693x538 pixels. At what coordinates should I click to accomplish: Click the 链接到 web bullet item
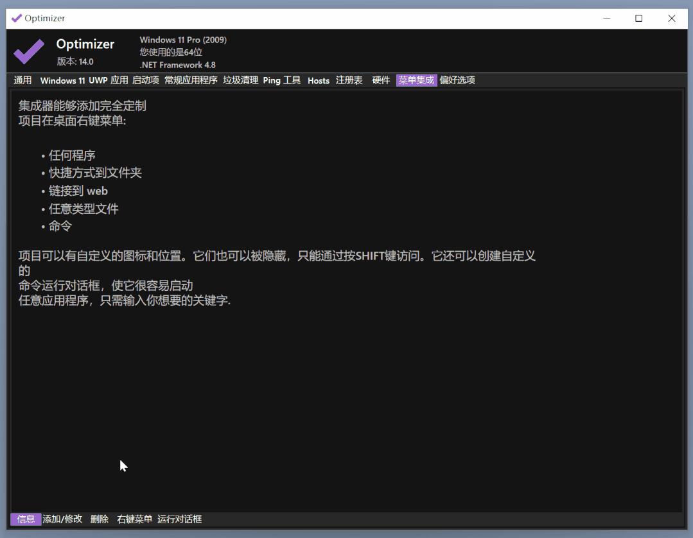pyautogui.click(x=78, y=191)
